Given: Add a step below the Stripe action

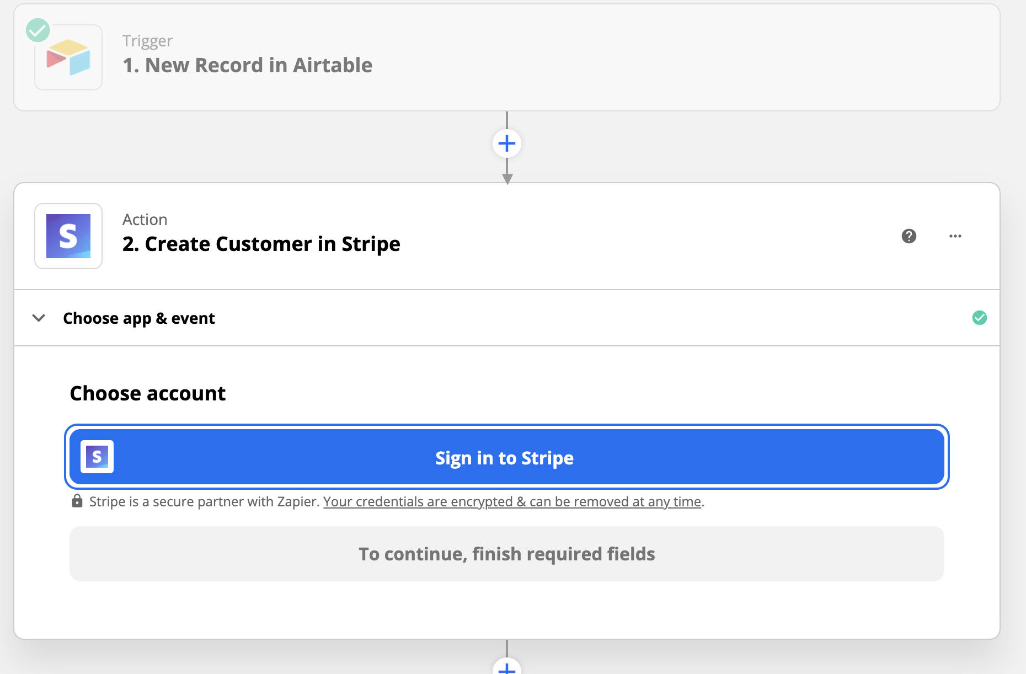Looking at the screenshot, I should 506,666.
